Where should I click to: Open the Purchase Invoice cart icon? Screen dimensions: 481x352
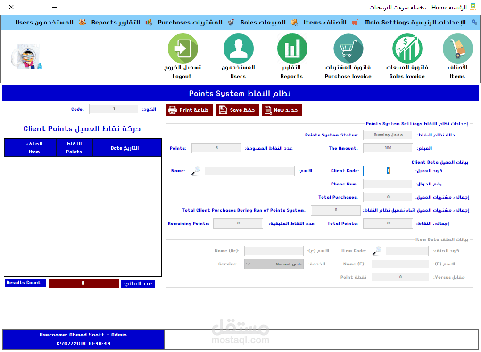tap(348, 48)
